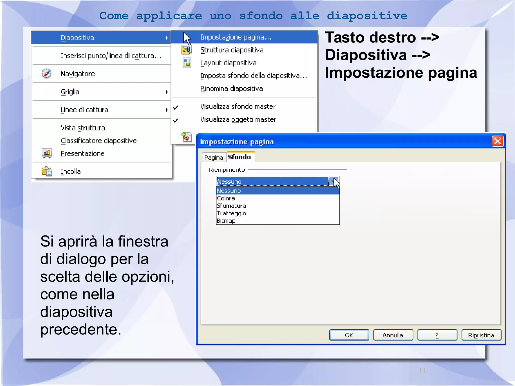Close the Impostazione pagina dialog
This screenshot has height=386, width=515.
coord(498,141)
